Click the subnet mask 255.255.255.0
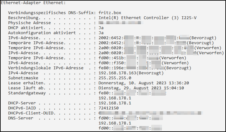The image size is (226, 132). [x=115, y=78]
